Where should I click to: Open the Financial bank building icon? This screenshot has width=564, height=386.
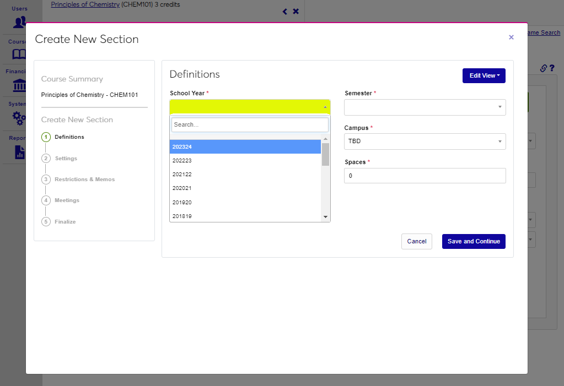[x=19, y=85]
